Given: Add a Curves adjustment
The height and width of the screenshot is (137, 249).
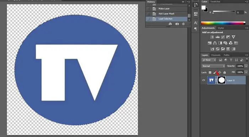Looking at the screenshot, I should (223, 37).
